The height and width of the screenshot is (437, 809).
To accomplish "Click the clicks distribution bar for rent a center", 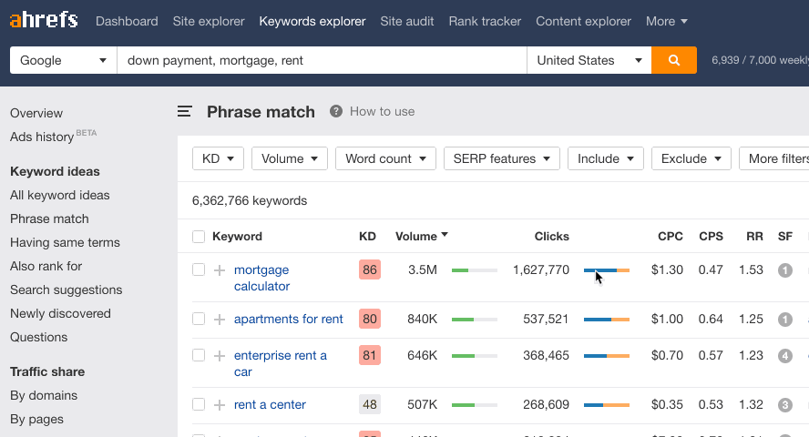I will pyautogui.click(x=607, y=405).
